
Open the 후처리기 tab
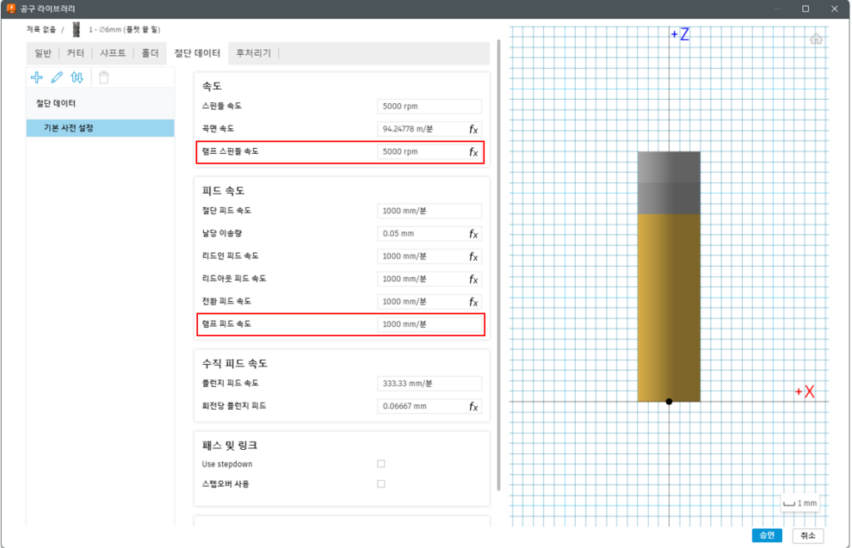pos(253,53)
